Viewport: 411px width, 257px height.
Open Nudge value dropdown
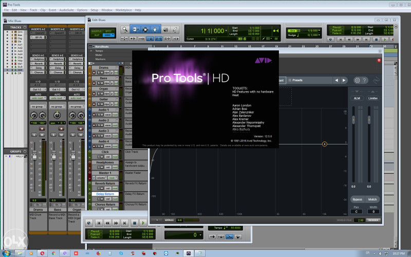tap(319, 35)
